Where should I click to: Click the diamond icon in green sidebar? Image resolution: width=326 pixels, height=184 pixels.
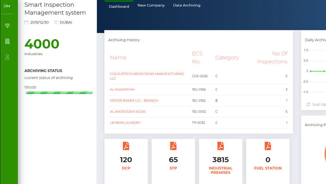tap(7, 26)
